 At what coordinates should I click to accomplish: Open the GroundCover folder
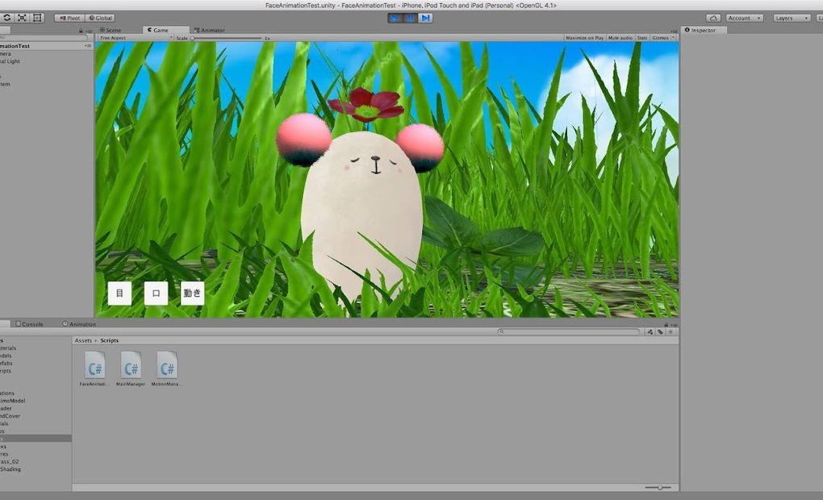click(10, 416)
